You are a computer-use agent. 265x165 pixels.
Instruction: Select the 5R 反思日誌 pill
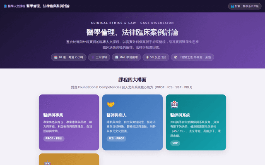[x=156, y=57]
